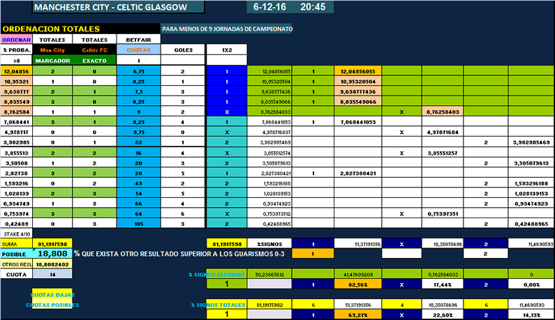
Task: Click the Betfair cuota 9,75 cell
Action: click(x=138, y=132)
